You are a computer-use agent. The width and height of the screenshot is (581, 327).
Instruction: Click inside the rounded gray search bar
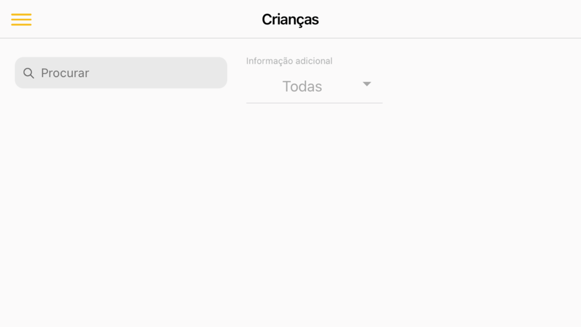(x=121, y=73)
